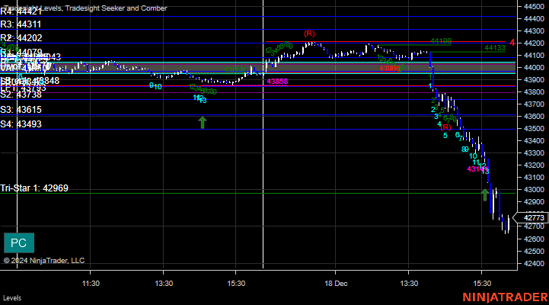Screen dimensions: 549x305
Task: Click the red (R) marker in the decline
Action: coord(445,127)
